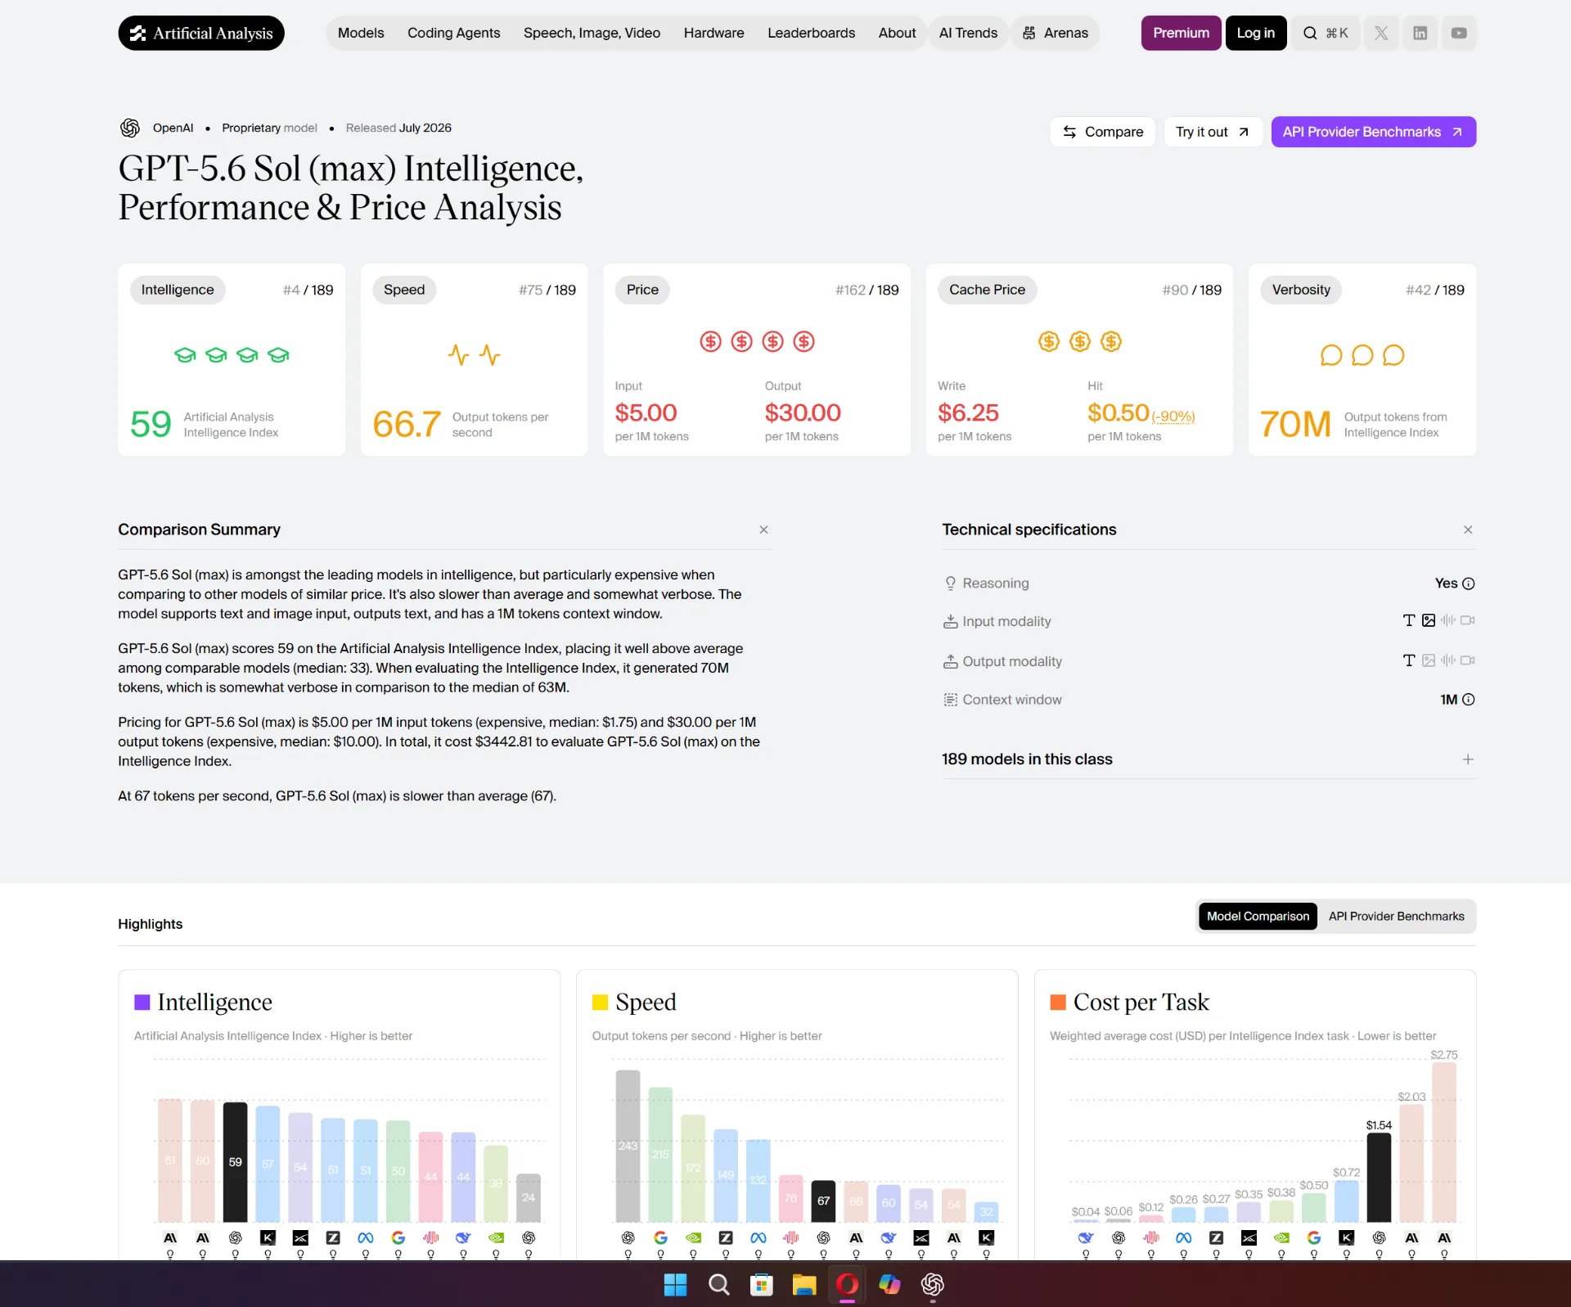The height and width of the screenshot is (1307, 1571).
Task: Open the Leaderboards menu
Action: point(811,33)
